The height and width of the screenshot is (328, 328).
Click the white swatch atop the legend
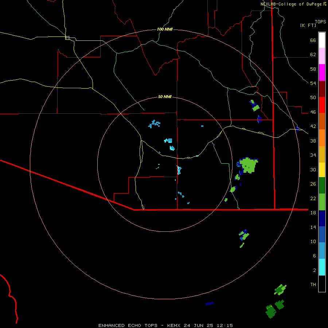pos(322,40)
